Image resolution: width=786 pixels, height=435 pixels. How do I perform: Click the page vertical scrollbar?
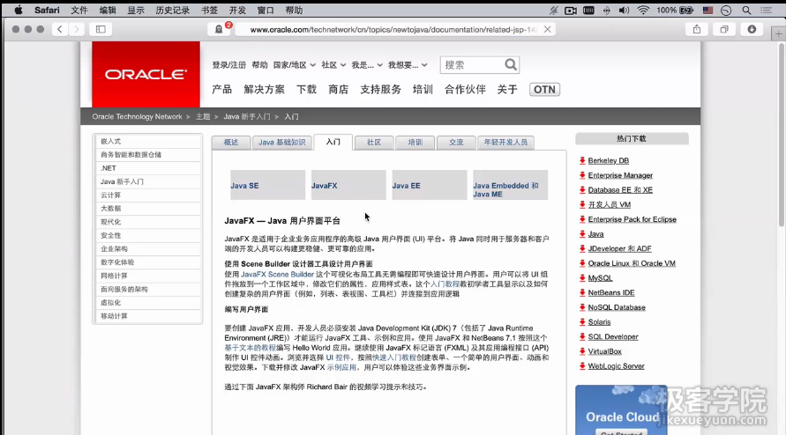click(x=781, y=135)
